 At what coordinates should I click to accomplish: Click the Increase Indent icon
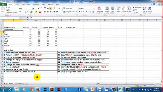click(57, 12)
